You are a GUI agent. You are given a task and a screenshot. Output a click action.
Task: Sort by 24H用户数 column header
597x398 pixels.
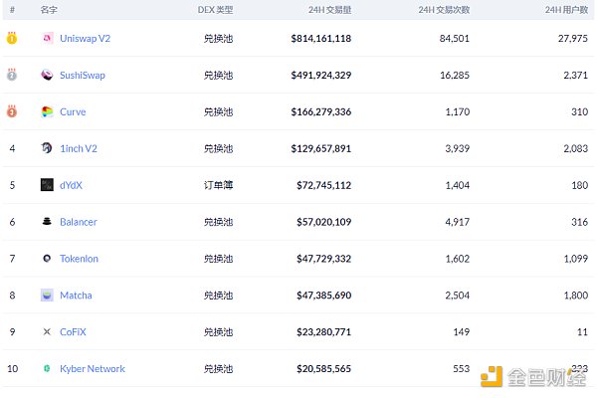(x=566, y=9)
